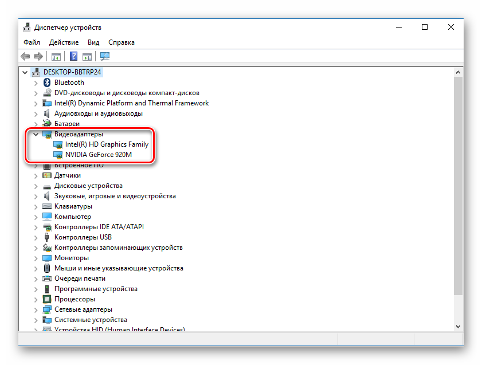482x365 pixels.
Task: Click the show/hide action pane toolbar icon
Action: tap(87, 56)
